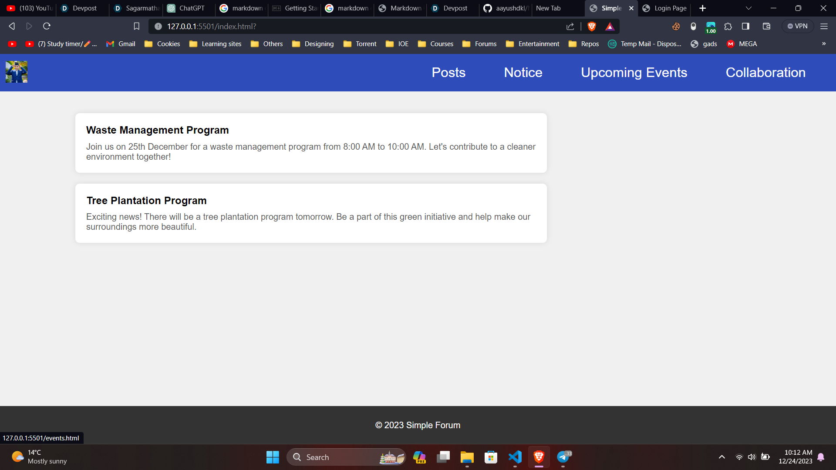Toggle the VPN button
The image size is (836, 470).
coord(798,27)
